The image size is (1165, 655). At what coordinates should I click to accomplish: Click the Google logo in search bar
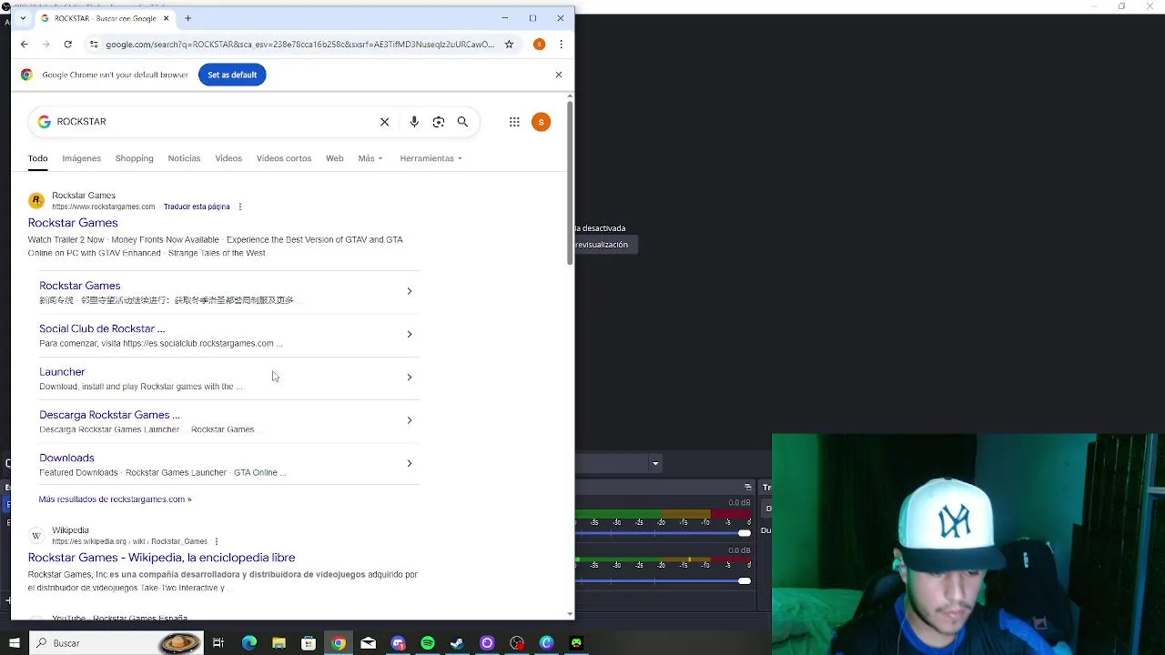[44, 122]
